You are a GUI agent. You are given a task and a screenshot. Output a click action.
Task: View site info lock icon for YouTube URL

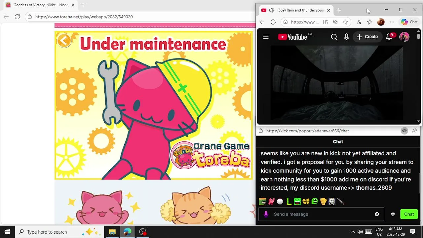coord(285,22)
